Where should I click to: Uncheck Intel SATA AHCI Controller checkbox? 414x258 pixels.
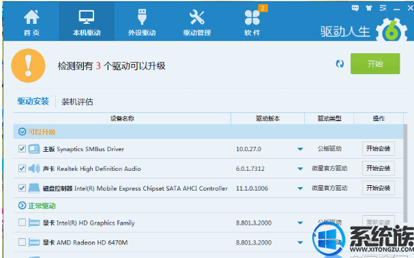22,188
